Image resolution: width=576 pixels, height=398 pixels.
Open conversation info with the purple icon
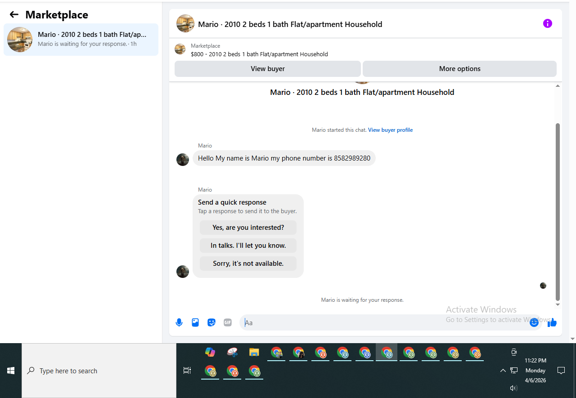[x=547, y=23]
